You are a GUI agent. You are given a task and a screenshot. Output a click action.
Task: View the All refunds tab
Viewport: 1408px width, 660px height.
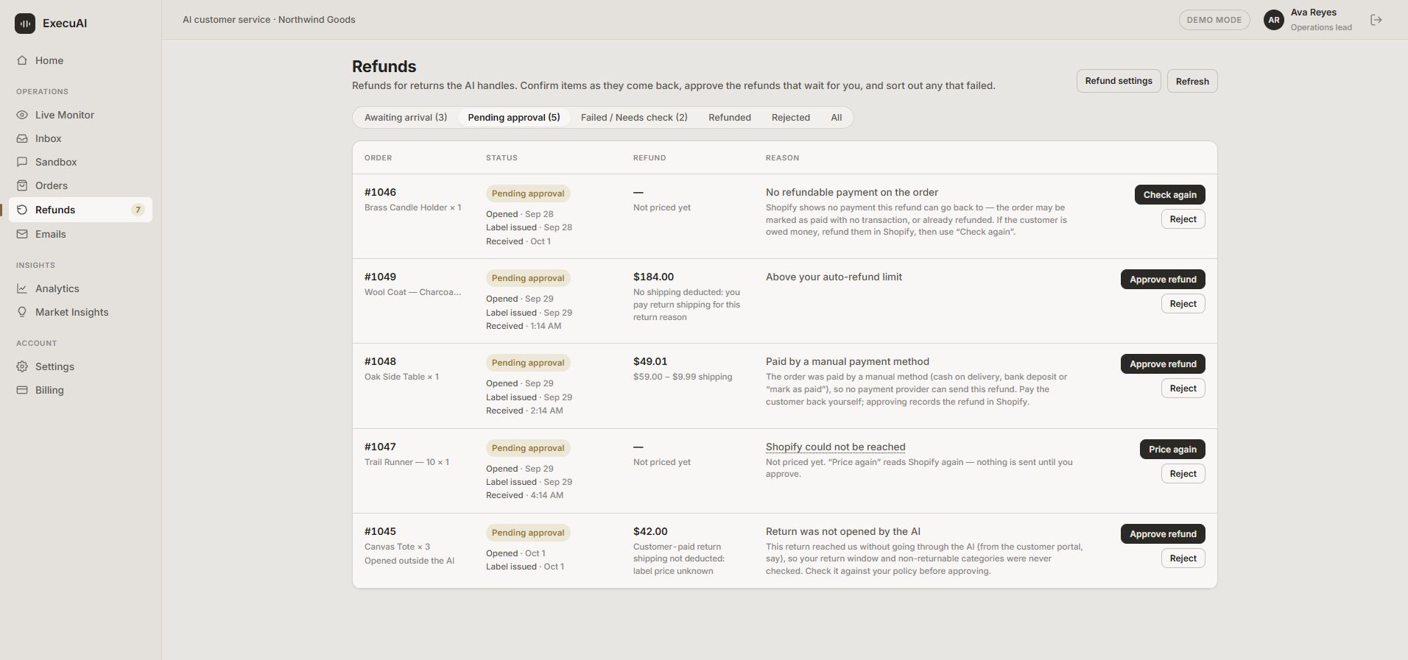(x=837, y=118)
